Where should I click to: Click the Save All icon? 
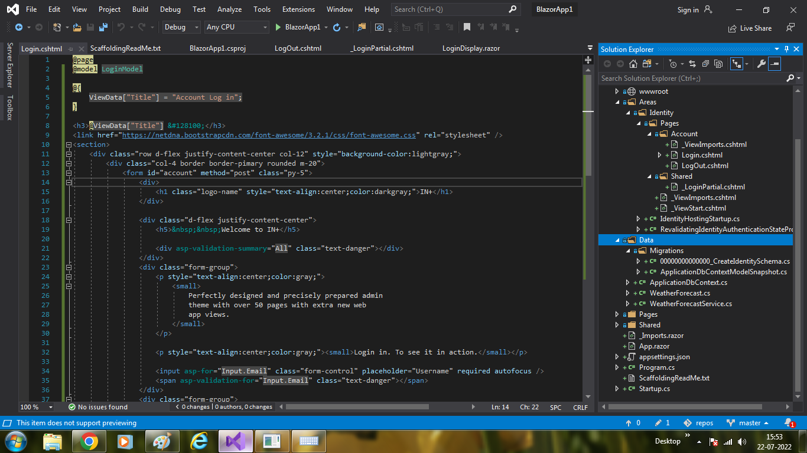104,27
